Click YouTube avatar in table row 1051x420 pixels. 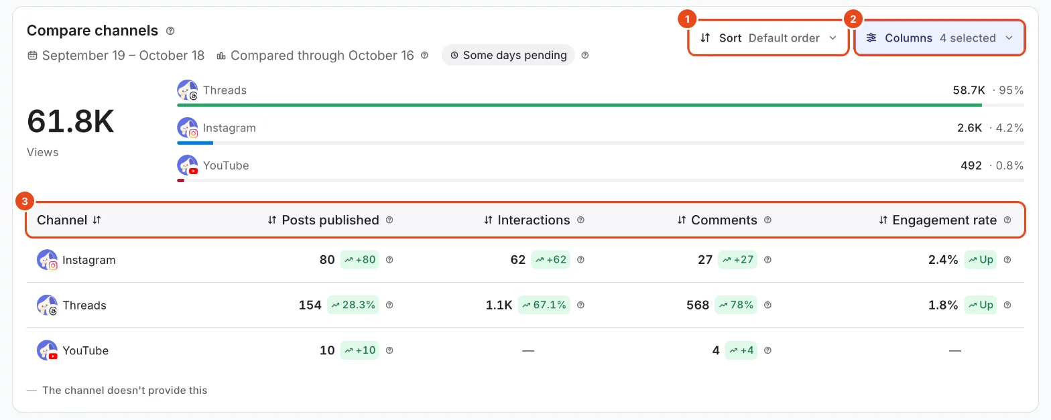click(x=48, y=350)
